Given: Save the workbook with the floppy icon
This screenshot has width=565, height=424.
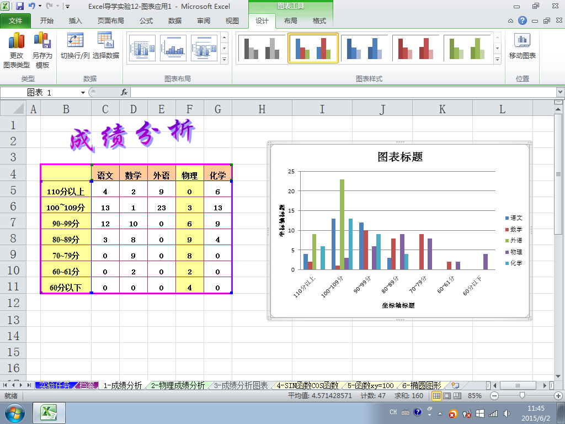Looking at the screenshot, I should pos(20,6).
